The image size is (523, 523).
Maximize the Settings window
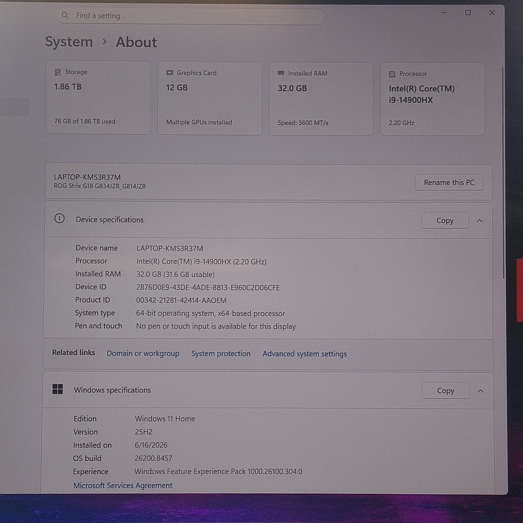pos(468,13)
